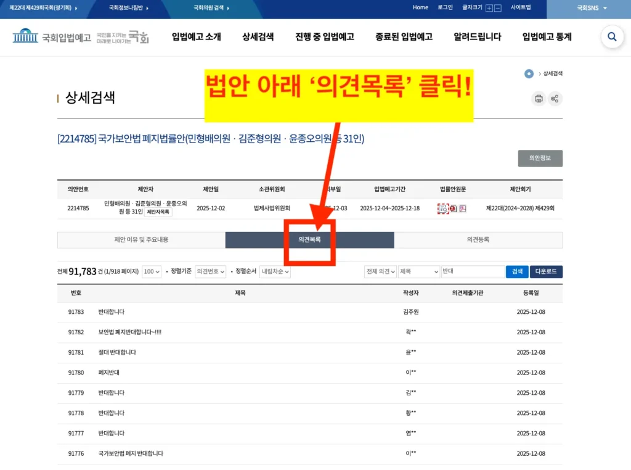This screenshot has width=631, height=470.
Task: Click the 다운로드 download button
Action: point(546,271)
